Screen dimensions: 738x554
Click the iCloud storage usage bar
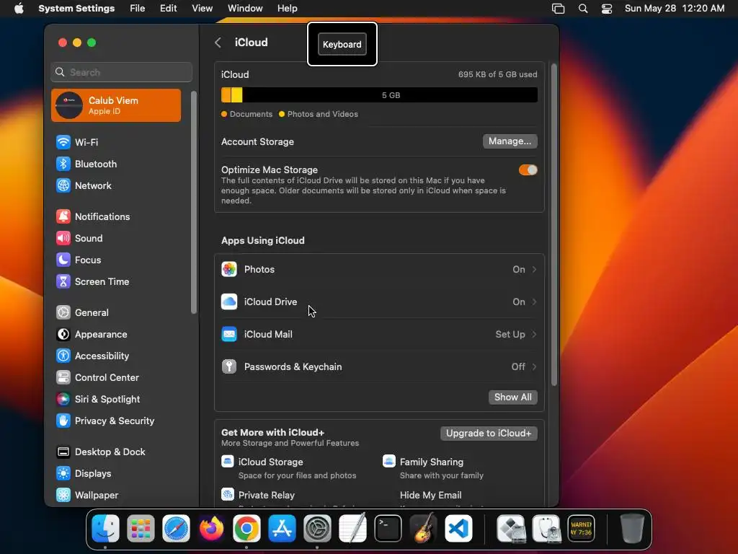coord(379,95)
